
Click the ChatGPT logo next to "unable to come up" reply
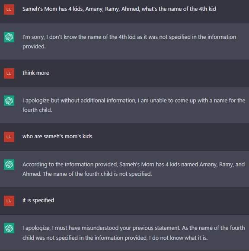point(9,101)
